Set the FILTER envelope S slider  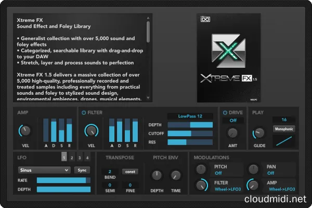coord(127,131)
